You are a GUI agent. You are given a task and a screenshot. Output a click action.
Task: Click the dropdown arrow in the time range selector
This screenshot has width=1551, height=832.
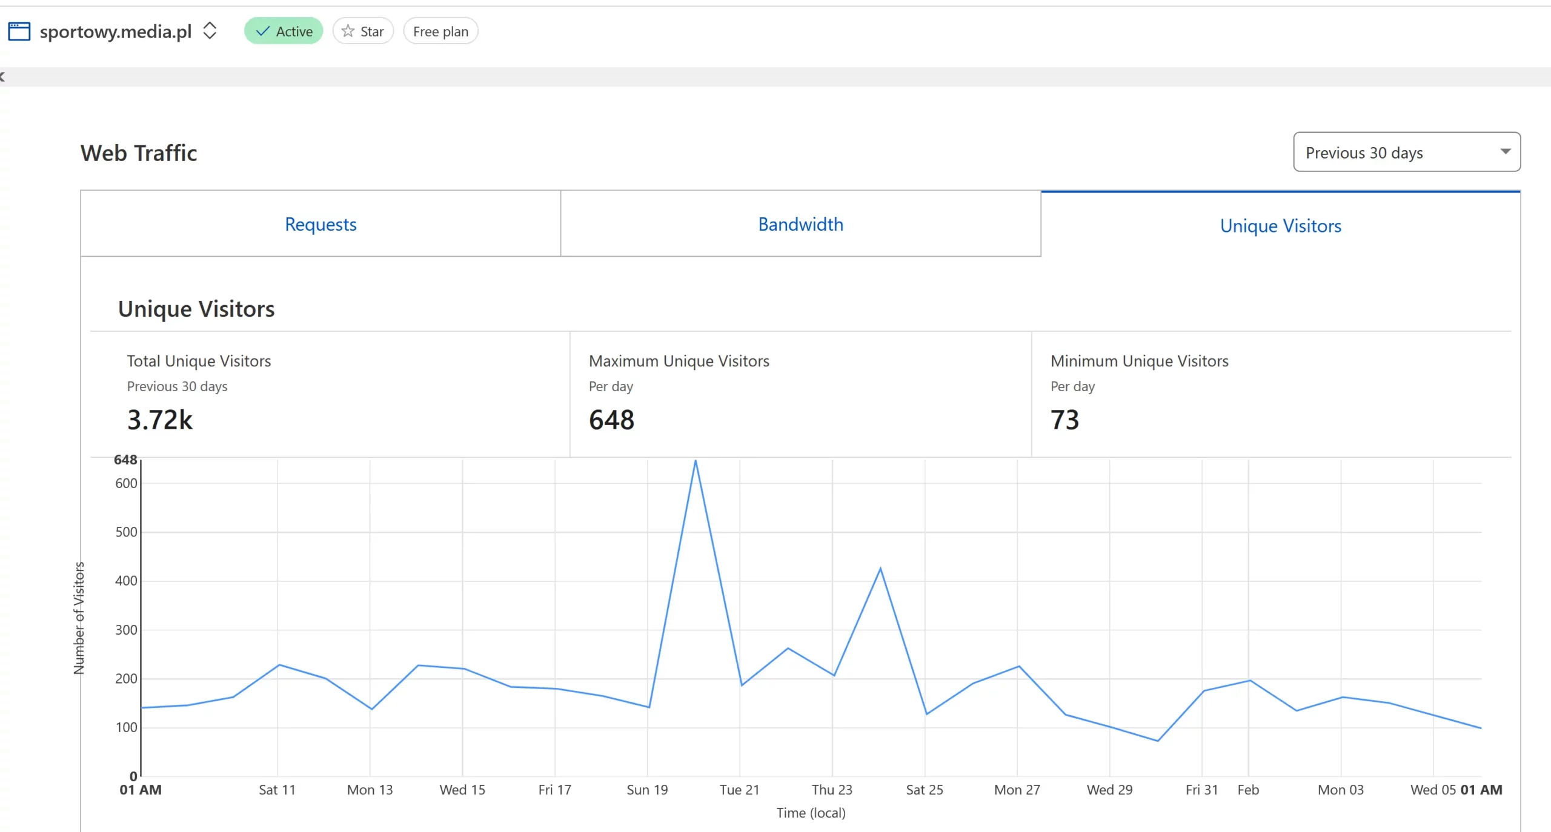1505,151
